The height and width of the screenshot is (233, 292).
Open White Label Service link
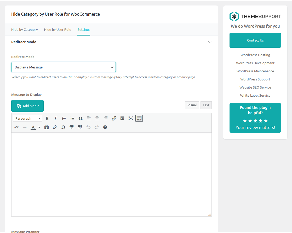pyautogui.click(x=255, y=95)
